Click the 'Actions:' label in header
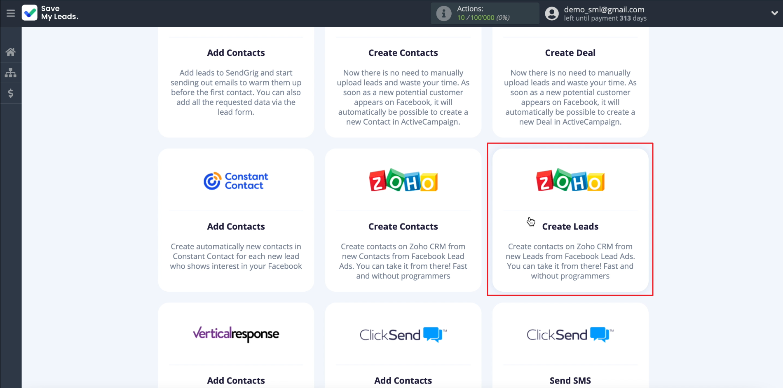The width and height of the screenshot is (783, 388). [470, 9]
